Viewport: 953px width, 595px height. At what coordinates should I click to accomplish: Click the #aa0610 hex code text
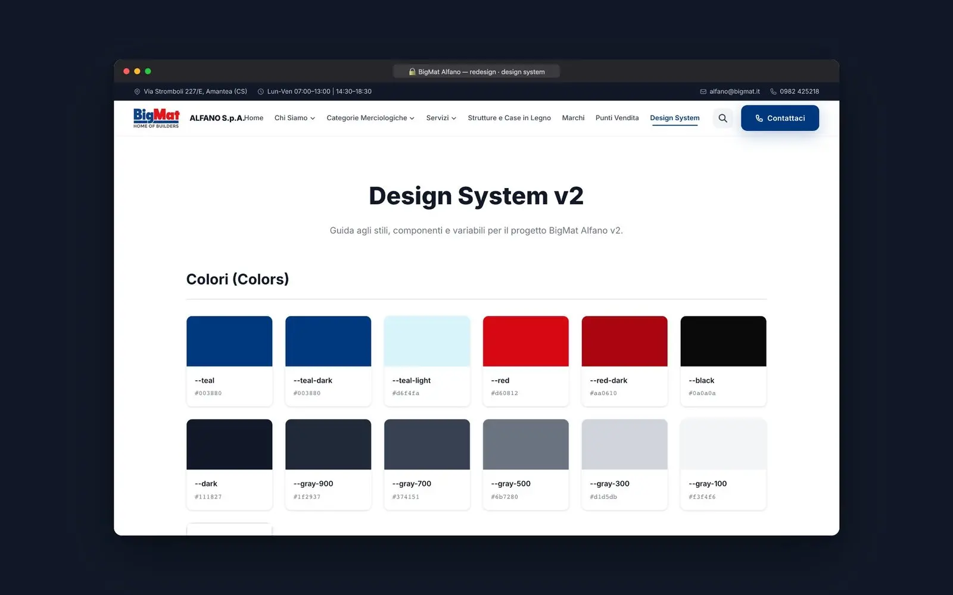click(x=603, y=393)
